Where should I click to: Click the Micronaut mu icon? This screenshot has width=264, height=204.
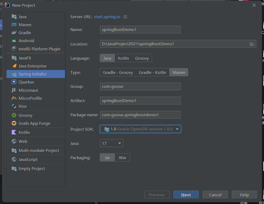[x=14, y=90]
